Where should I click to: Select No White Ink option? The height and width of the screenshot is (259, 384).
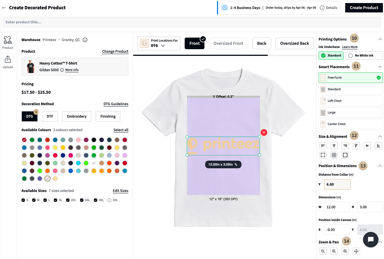tap(364, 56)
